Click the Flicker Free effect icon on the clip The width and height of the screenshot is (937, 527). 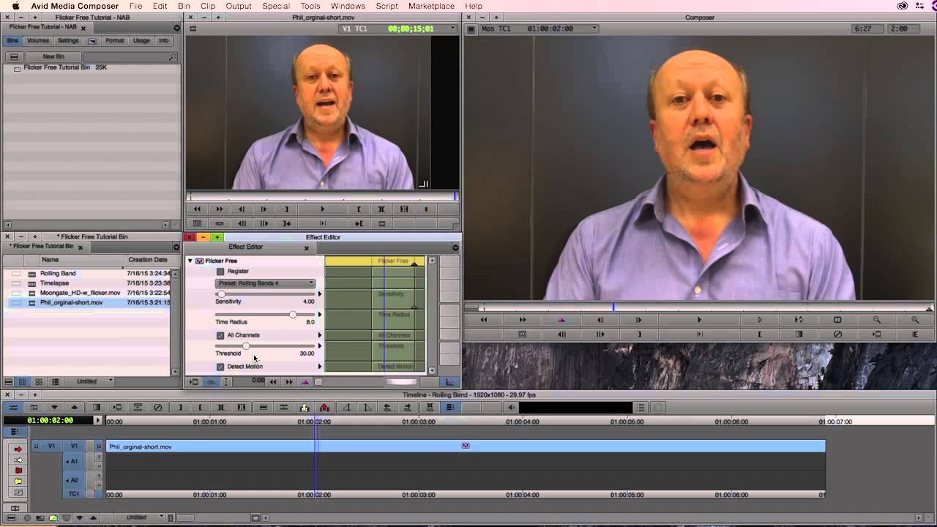(x=466, y=446)
